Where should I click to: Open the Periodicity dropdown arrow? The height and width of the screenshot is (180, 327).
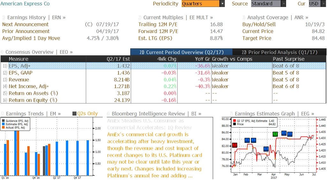coord(222,4)
